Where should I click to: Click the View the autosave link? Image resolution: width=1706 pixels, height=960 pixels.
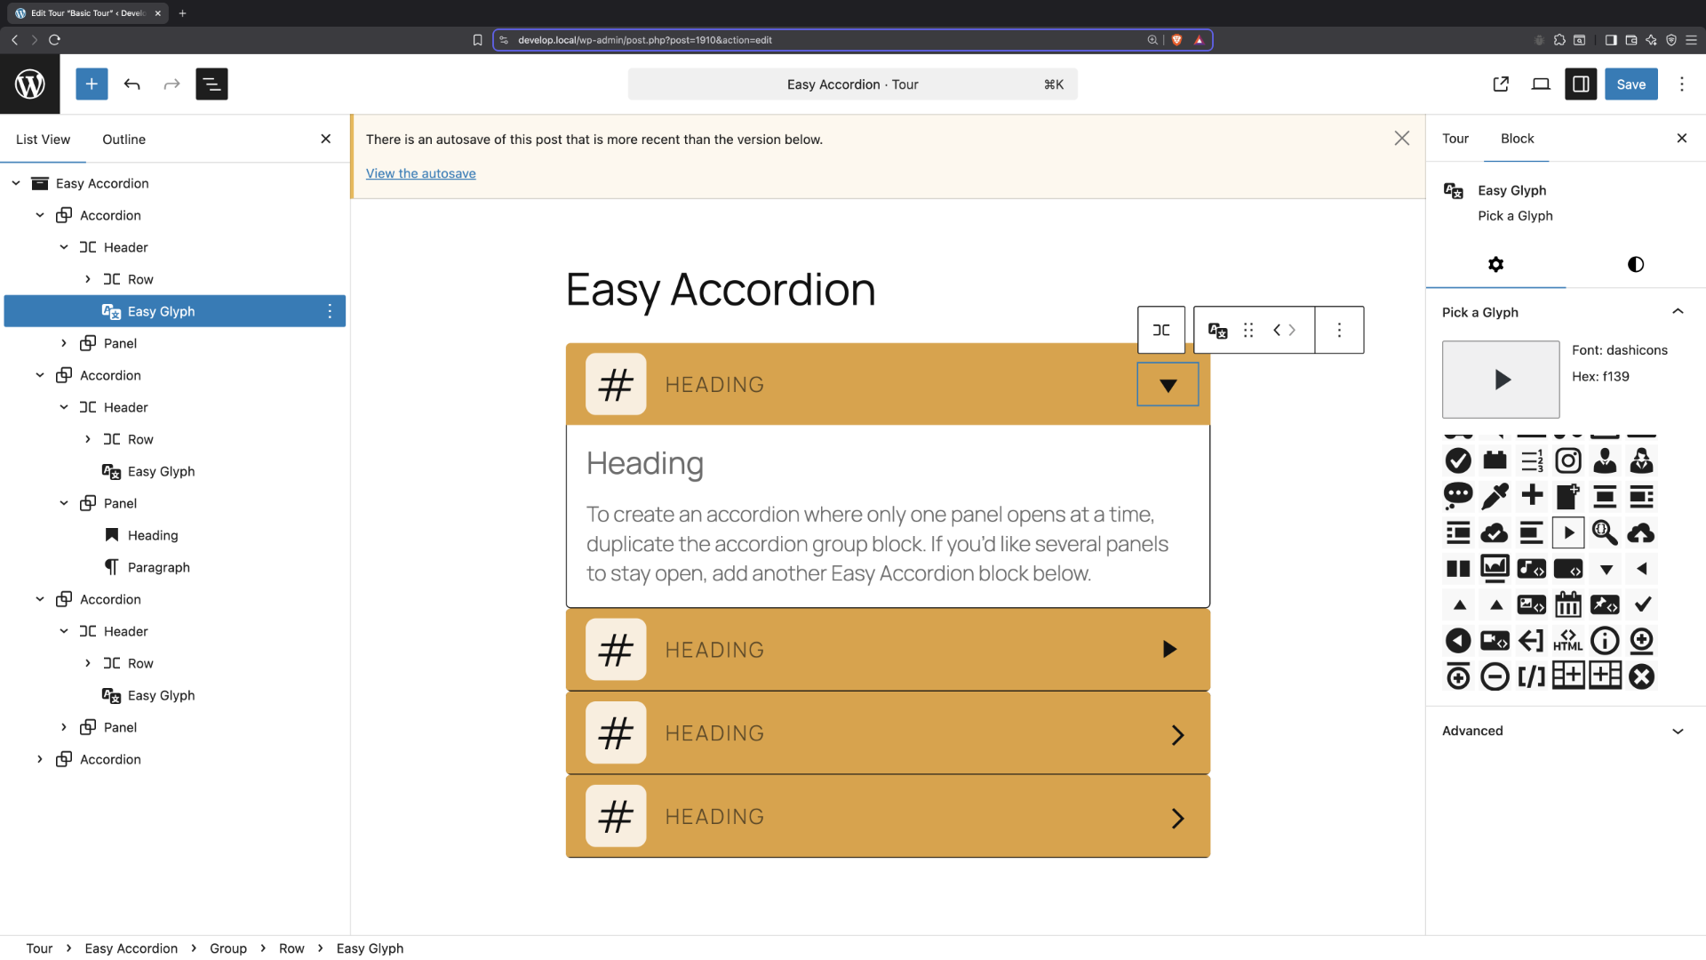tap(420, 173)
